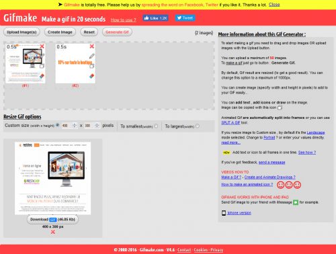The width and height of the screenshot is (336, 254).
Task: Click the pencil edit icon on image #1
Action: 42,56
